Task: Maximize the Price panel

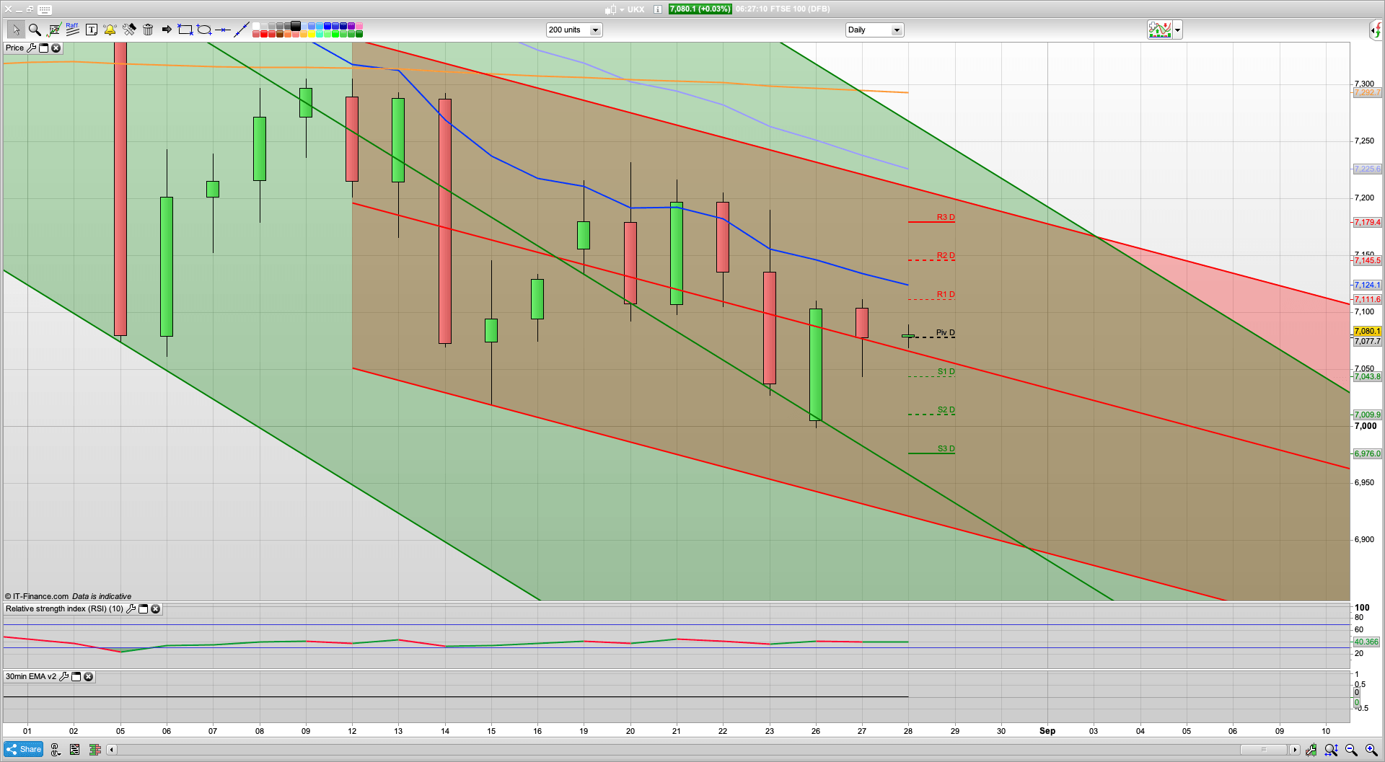Action: pyautogui.click(x=43, y=48)
